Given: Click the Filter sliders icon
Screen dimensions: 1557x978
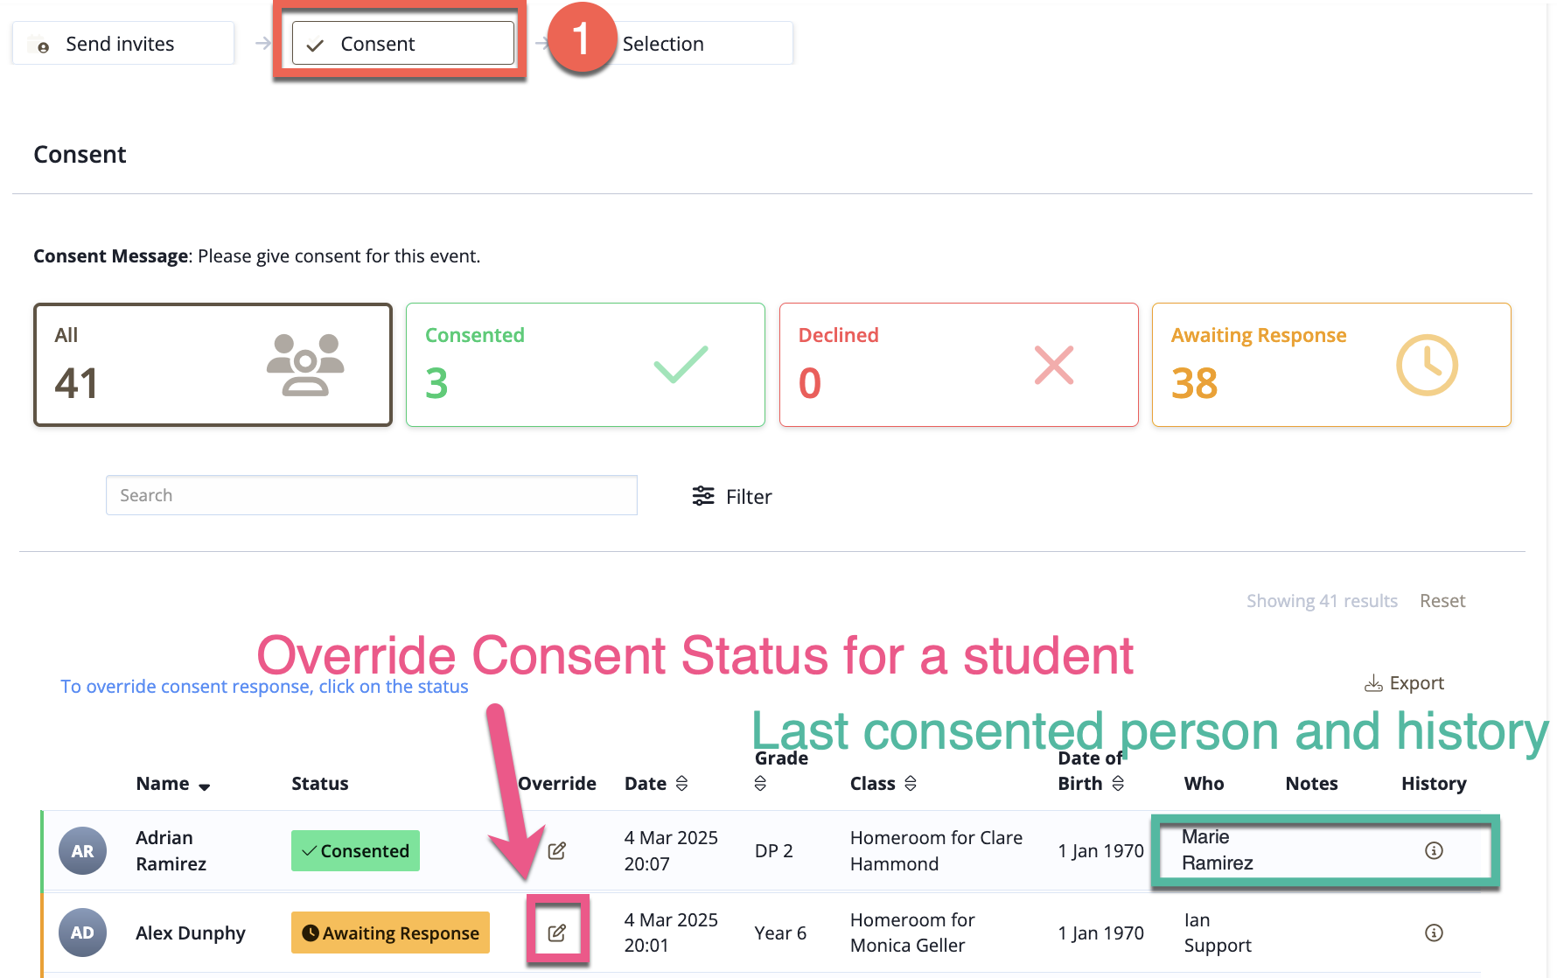Looking at the screenshot, I should pyautogui.click(x=703, y=496).
